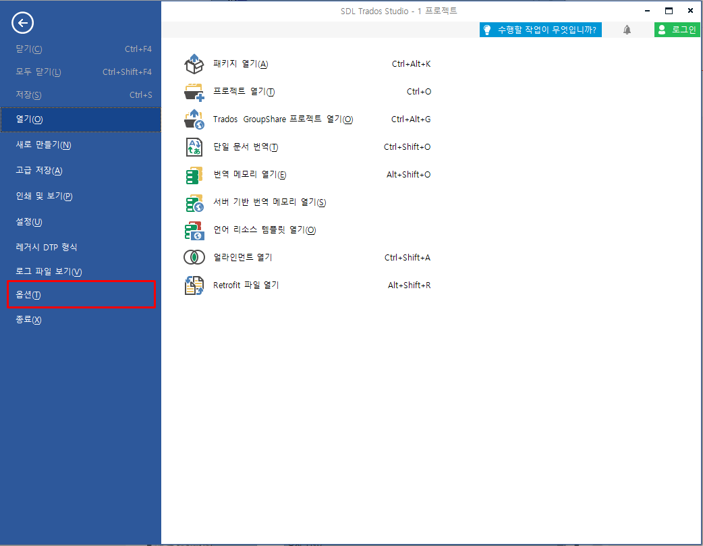The height and width of the screenshot is (546, 703).
Task: Open 새로 만들기(N) menu section
Action: pos(81,145)
